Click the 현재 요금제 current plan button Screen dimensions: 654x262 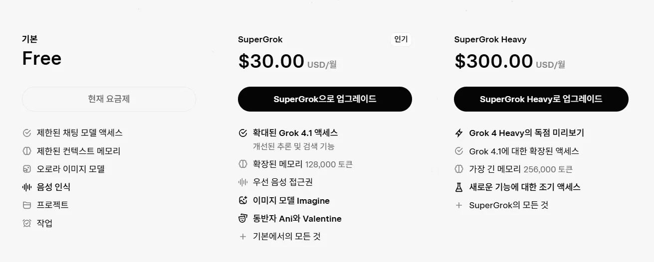109,99
